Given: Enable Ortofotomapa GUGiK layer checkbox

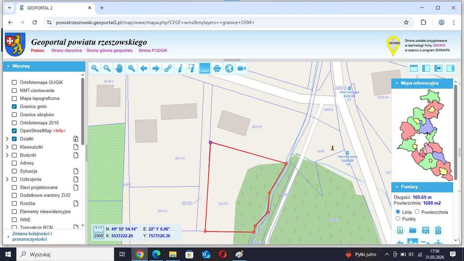Looking at the screenshot, I should (x=14, y=82).
